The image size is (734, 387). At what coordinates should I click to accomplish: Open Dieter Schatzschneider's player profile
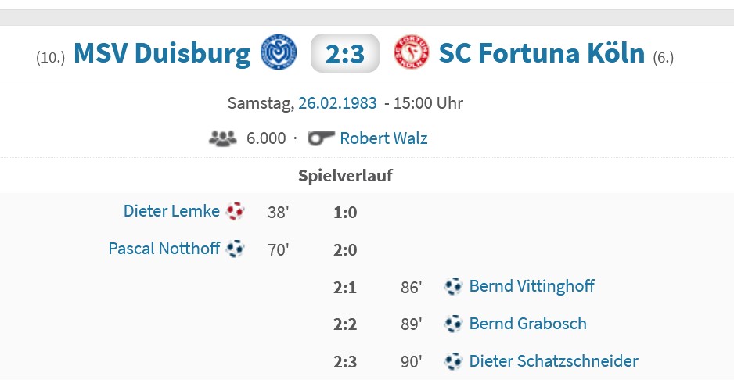[x=553, y=361]
